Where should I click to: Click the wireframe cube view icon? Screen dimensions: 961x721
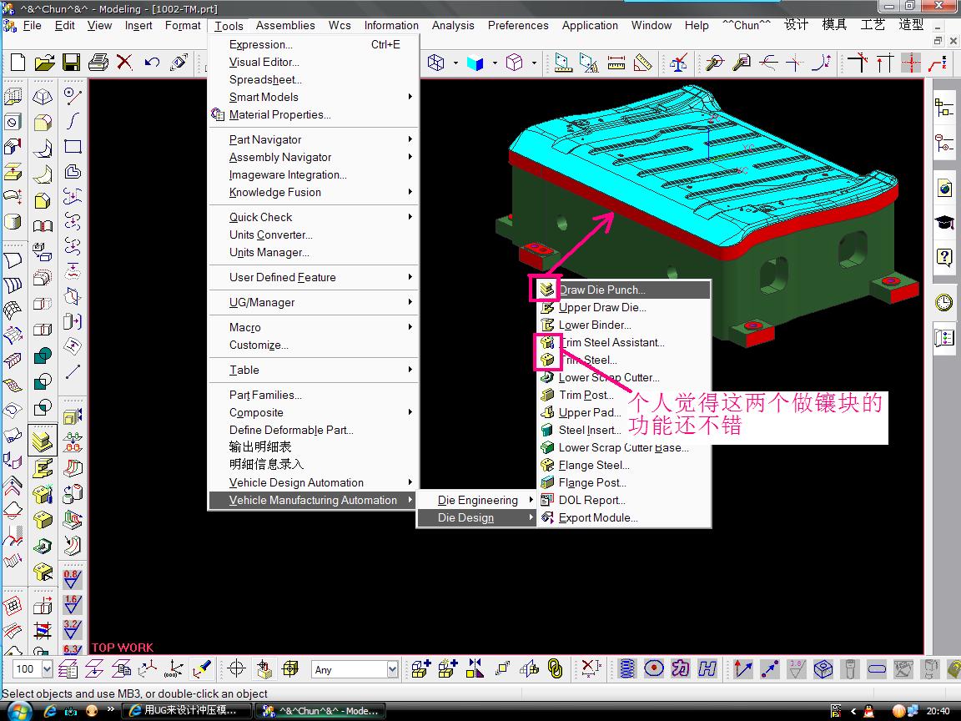pyautogui.click(x=435, y=63)
